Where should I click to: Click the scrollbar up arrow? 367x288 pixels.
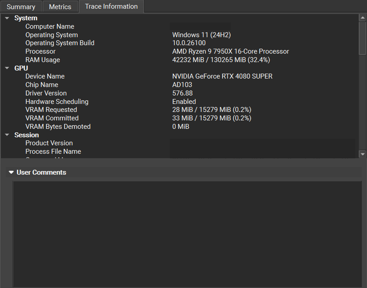pos(362,17)
